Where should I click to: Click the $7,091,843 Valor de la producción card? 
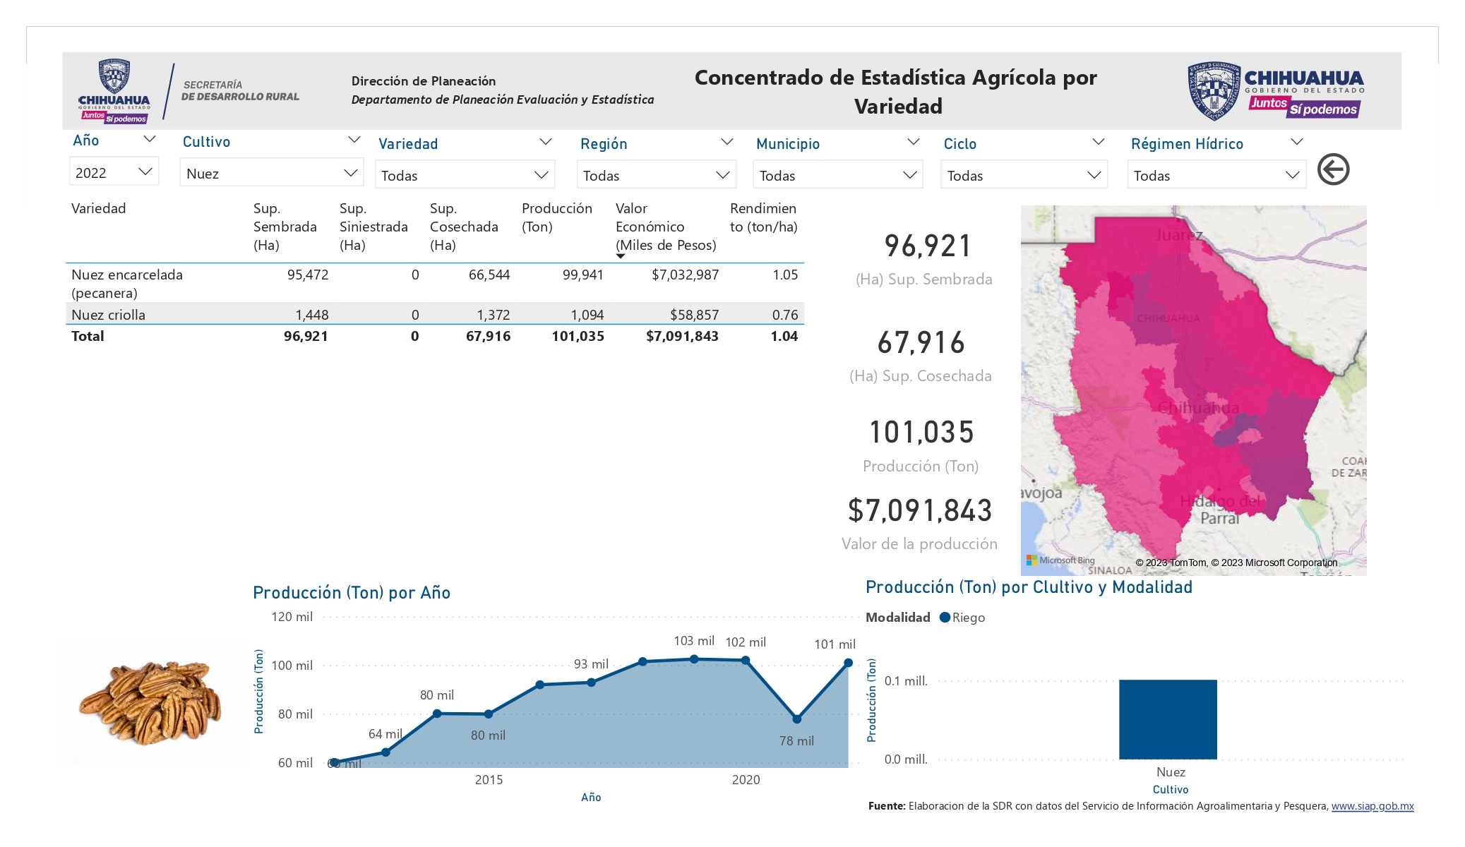(x=920, y=522)
